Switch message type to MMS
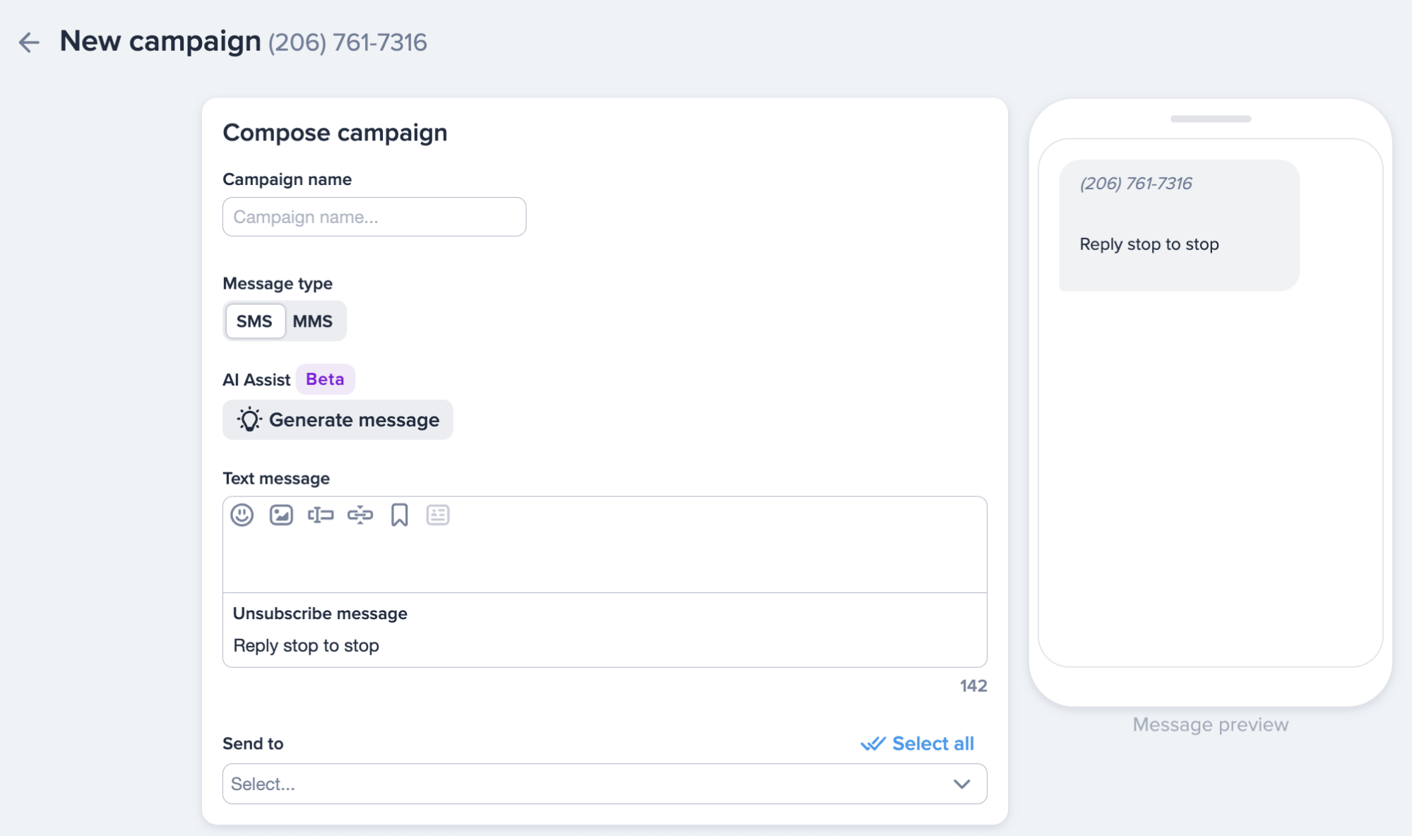Viewport: 1412px width, 836px height. [x=312, y=321]
